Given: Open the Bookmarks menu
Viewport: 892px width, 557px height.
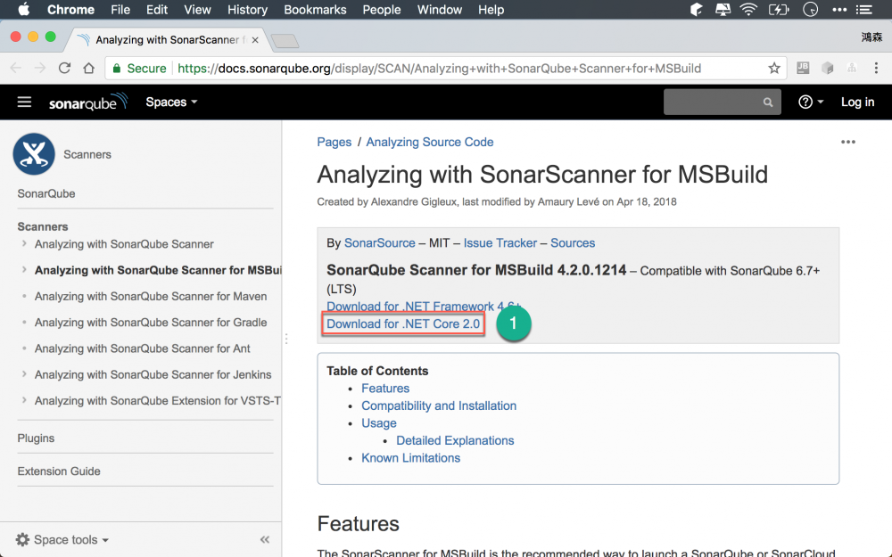Looking at the screenshot, I should pos(315,10).
